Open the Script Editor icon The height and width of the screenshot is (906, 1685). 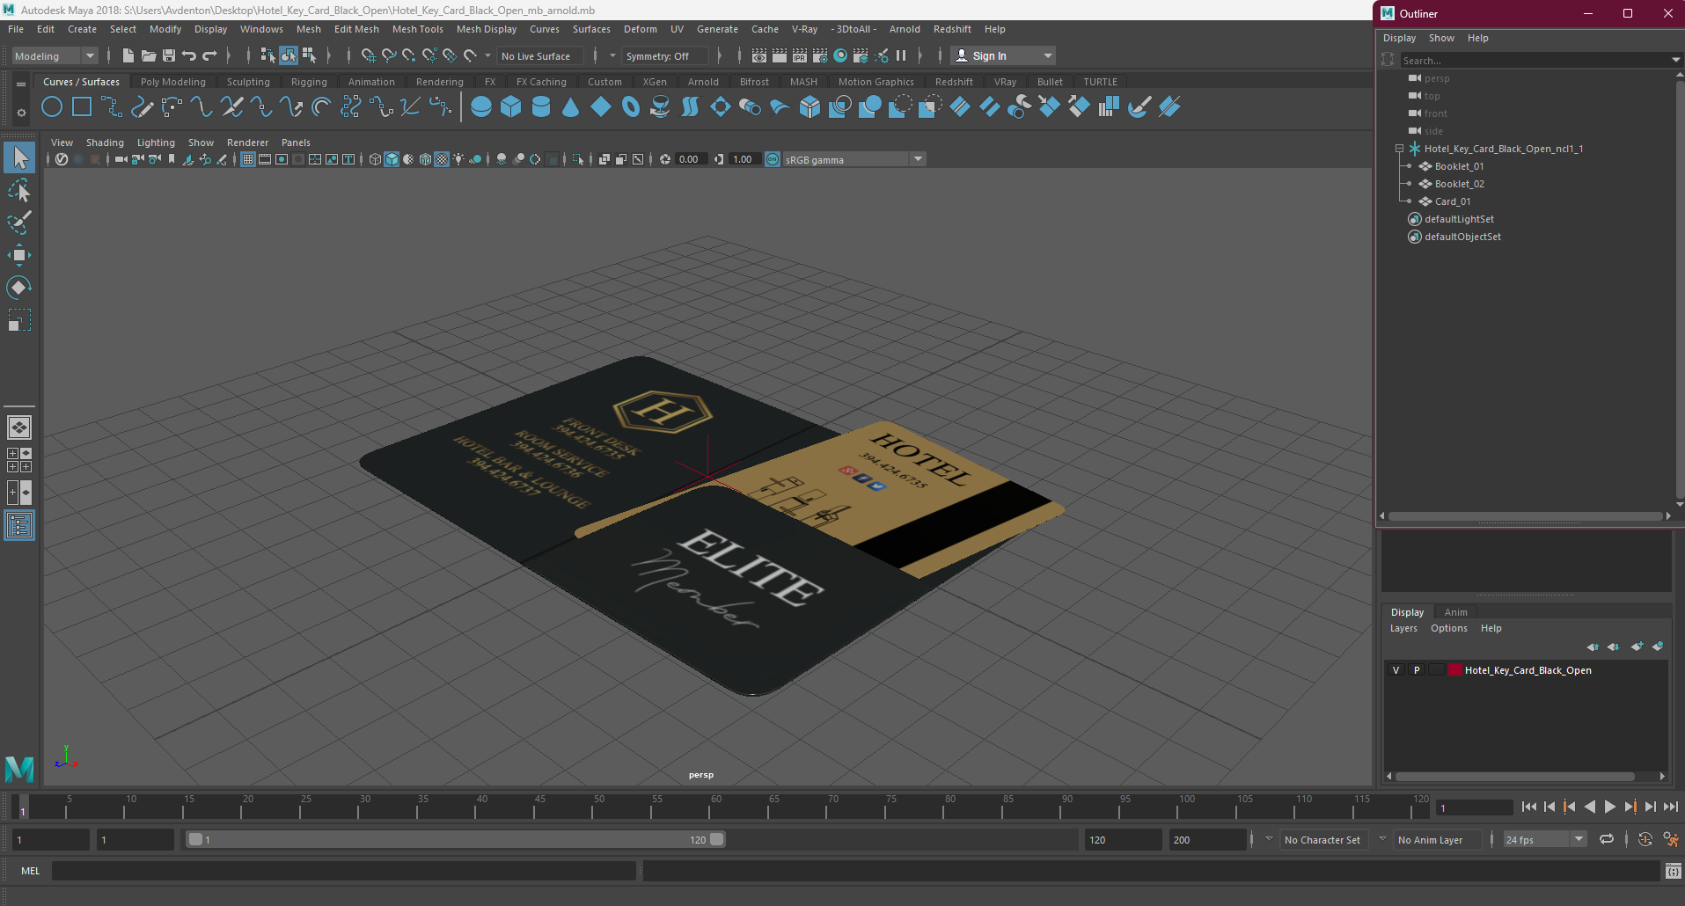[x=1673, y=871]
